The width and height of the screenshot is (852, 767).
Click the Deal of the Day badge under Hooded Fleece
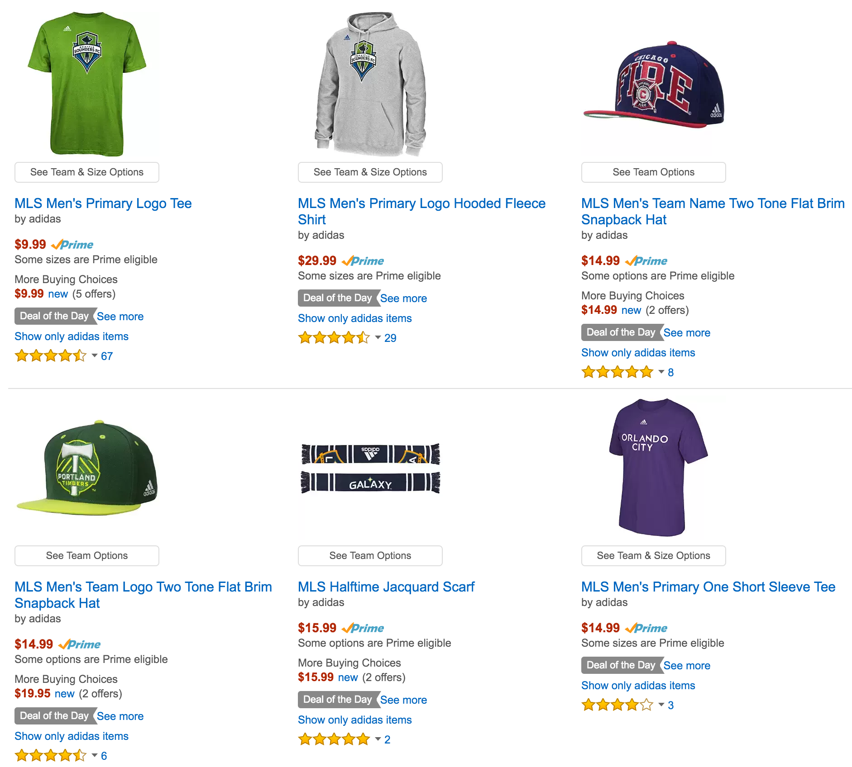click(338, 298)
